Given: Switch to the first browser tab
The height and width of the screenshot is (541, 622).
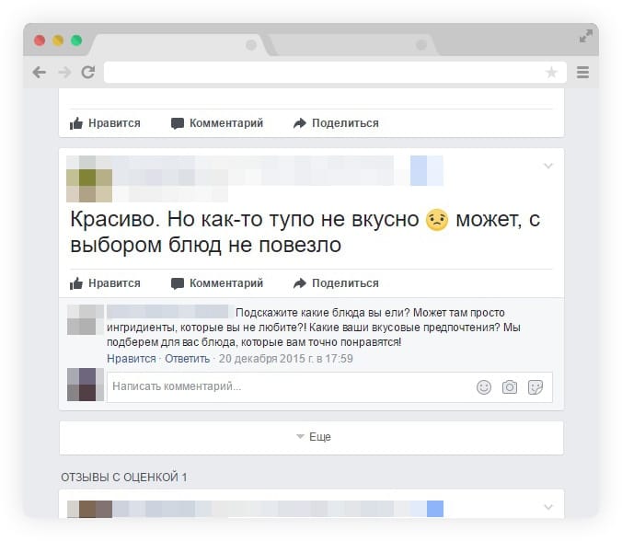Looking at the screenshot, I should click(x=175, y=44).
